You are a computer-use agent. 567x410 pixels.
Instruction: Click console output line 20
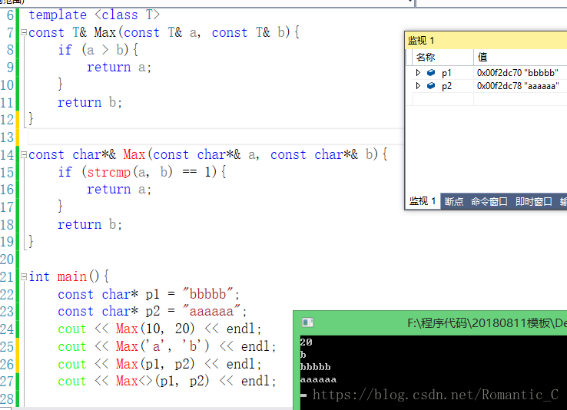pos(306,342)
